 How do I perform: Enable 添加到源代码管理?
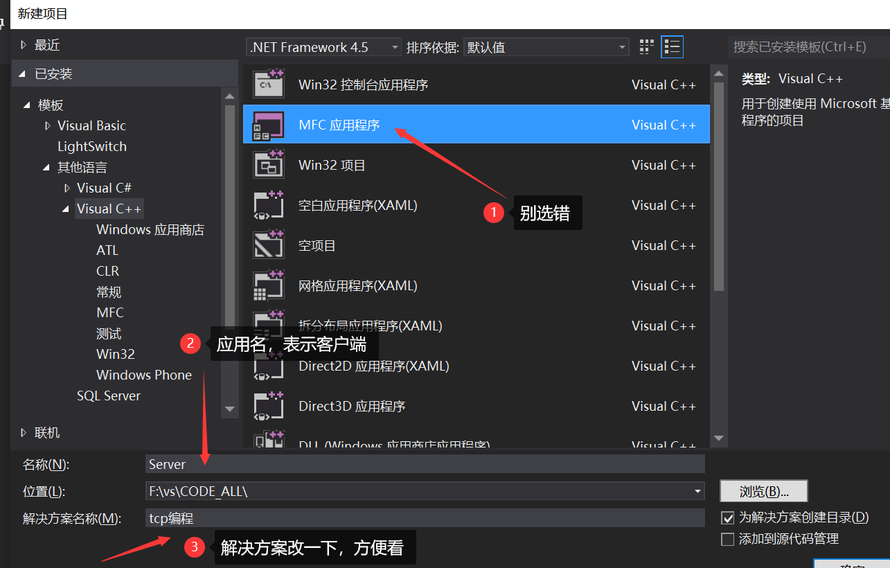727,538
